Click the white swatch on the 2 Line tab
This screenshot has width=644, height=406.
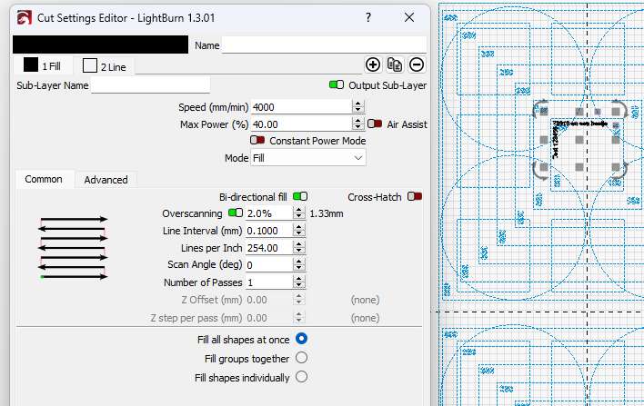tap(90, 65)
